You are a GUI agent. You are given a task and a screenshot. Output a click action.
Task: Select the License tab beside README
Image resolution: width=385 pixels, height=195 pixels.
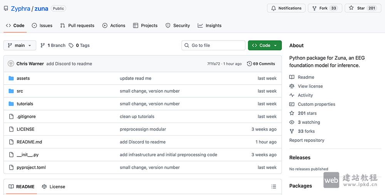tap(54, 187)
